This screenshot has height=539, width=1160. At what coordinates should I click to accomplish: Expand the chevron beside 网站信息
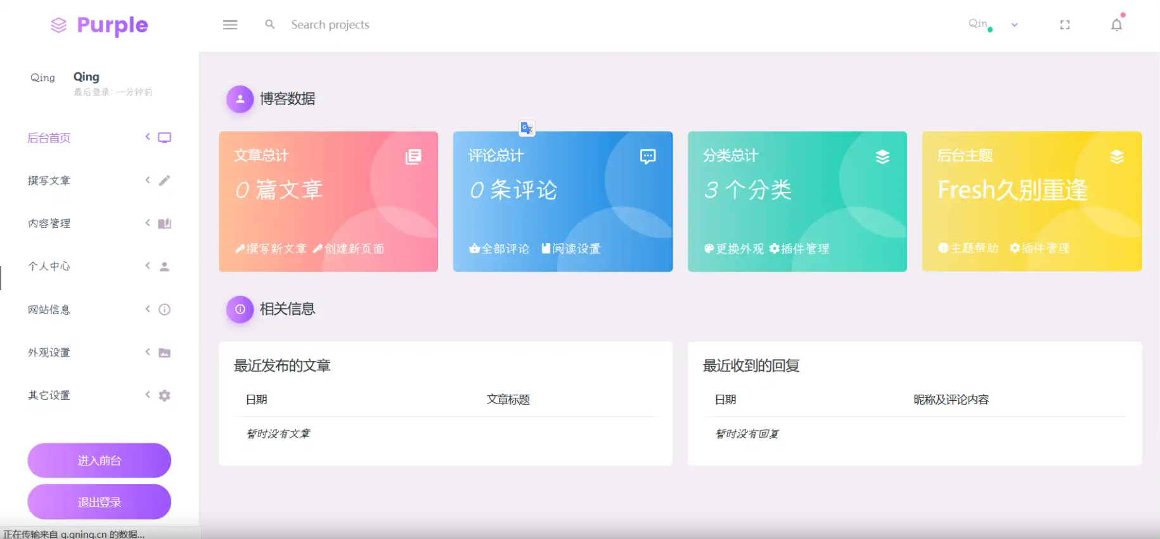click(148, 308)
